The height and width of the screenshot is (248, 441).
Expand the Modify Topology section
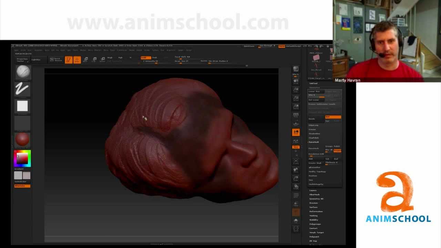click(317, 172)
